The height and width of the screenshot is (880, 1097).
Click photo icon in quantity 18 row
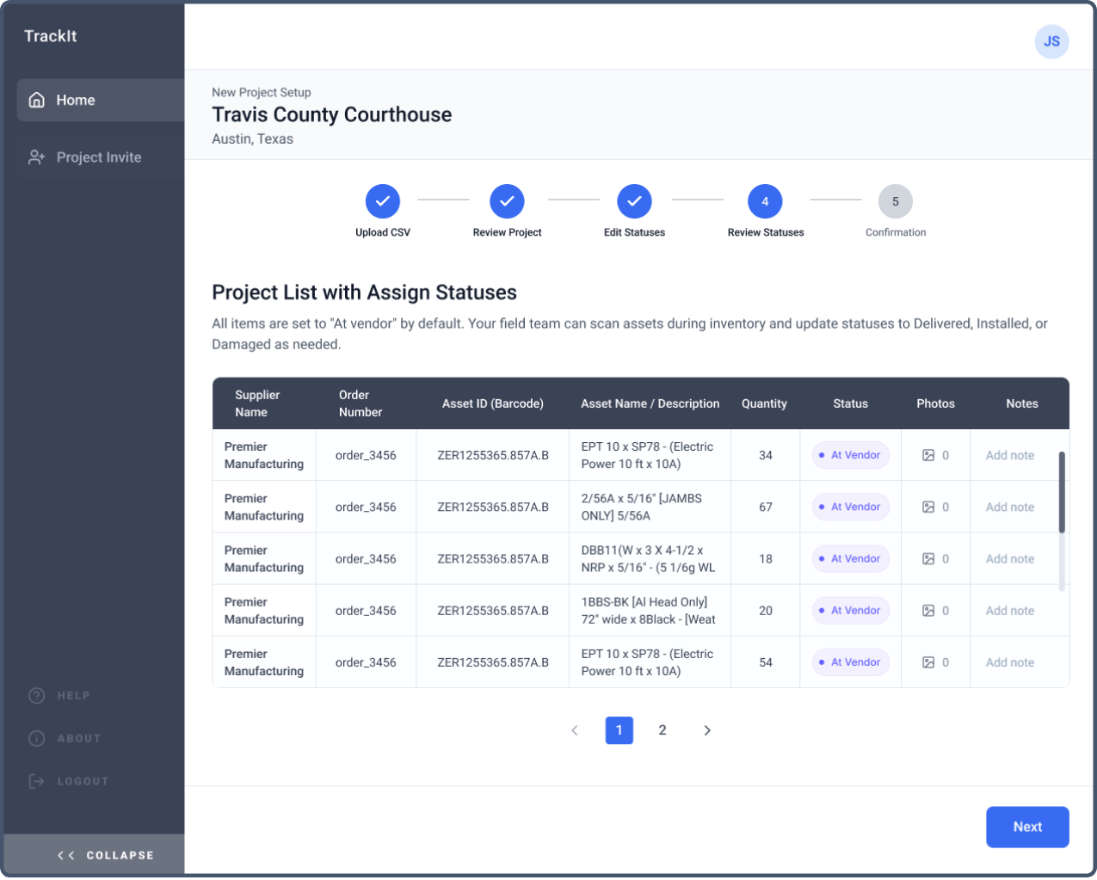(x=928, y=559)
